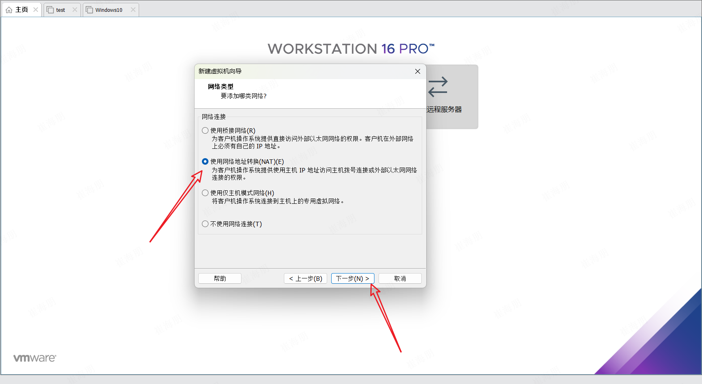Image resolution: width=702 pixels, height=384 pixels.
Task: Click the 网络连接 group label
Action: point(214,117)
